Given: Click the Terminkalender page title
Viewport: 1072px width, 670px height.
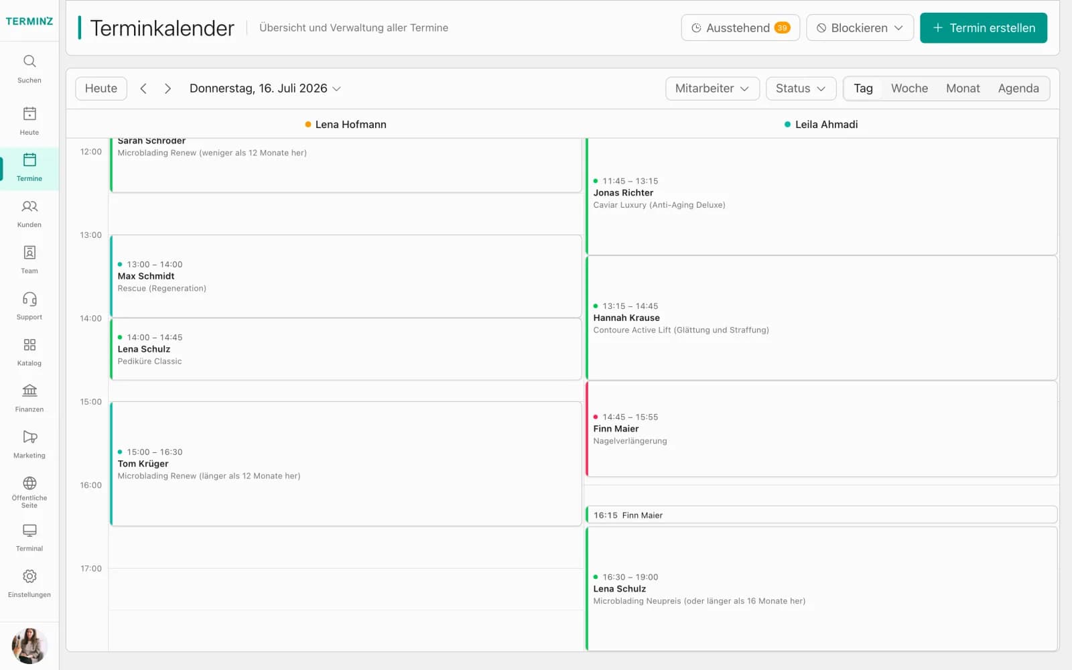Looking at the screenshot, I should coord(162,28).
